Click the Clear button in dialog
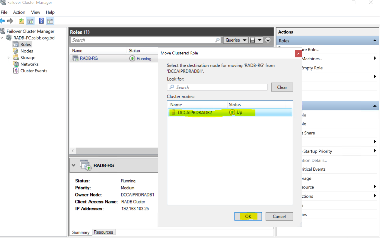Viewport: 380px width, 238px height. click(x=282, y=87)
